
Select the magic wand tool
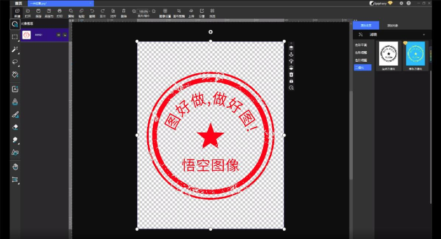pos(15,49)
